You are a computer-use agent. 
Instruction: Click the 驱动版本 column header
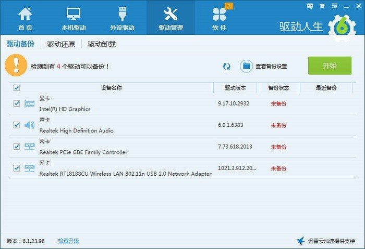(x=235, y=88)
